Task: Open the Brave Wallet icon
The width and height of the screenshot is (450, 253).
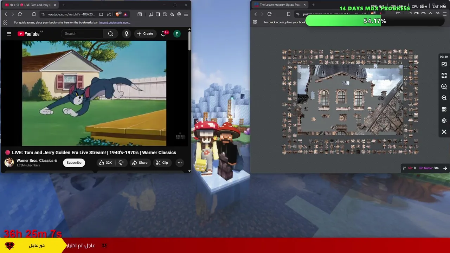Action: pyautogui.click(x=165, y=14)
